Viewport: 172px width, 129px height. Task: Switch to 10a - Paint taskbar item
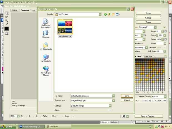point(58,127)
